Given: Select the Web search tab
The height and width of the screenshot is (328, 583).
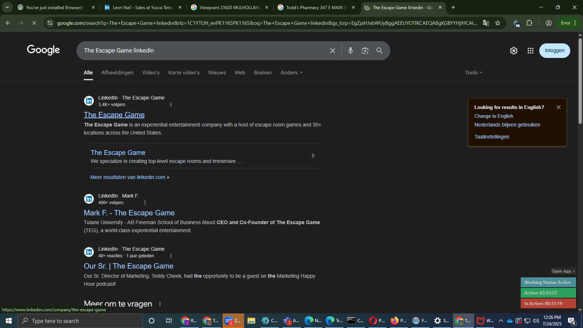Looking at the screenshot, I should coord(240,73).
